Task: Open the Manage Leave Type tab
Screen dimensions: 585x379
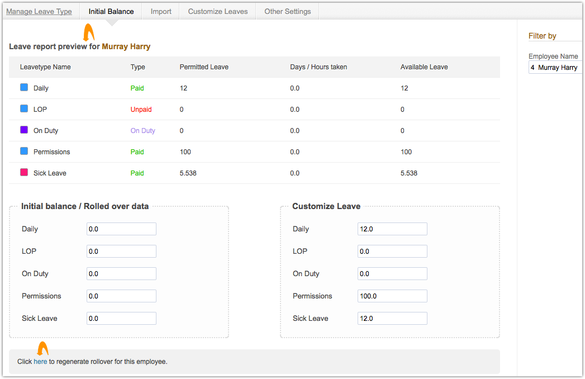Action: click(x=39, y=11)
